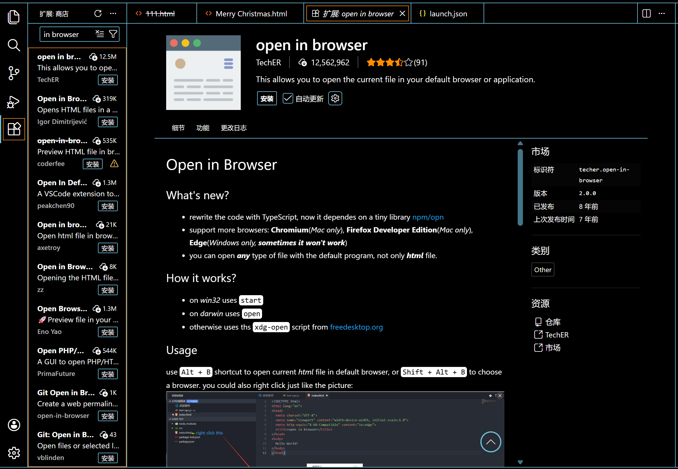Screen dimensions: 678x469
Task: Click the extension sidebar scrollbar thumb
Action: [520, 187]
